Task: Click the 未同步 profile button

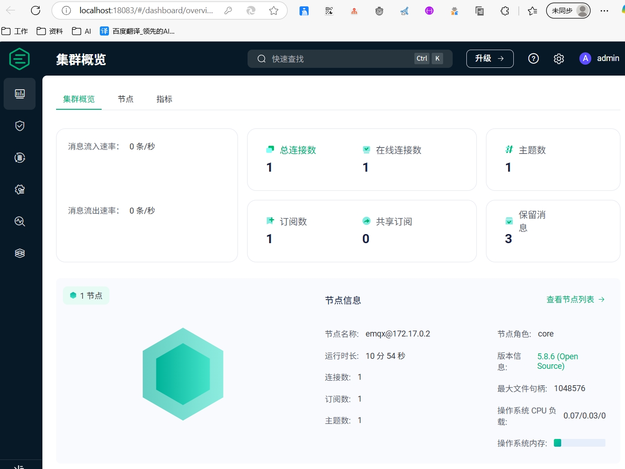Action: click(x=568, y=10)
